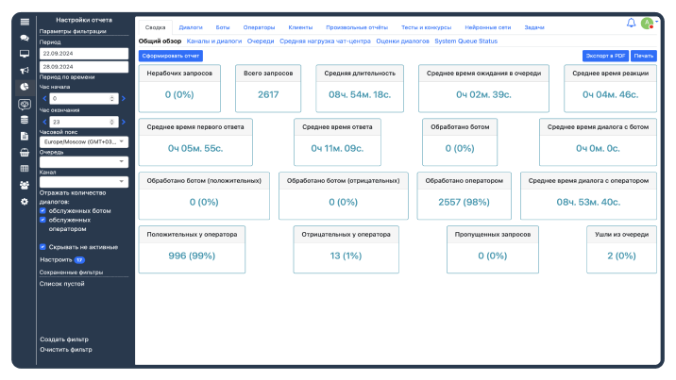Switch to the Клиенты tab
The image size is (676, 380).
coord(300,27)
